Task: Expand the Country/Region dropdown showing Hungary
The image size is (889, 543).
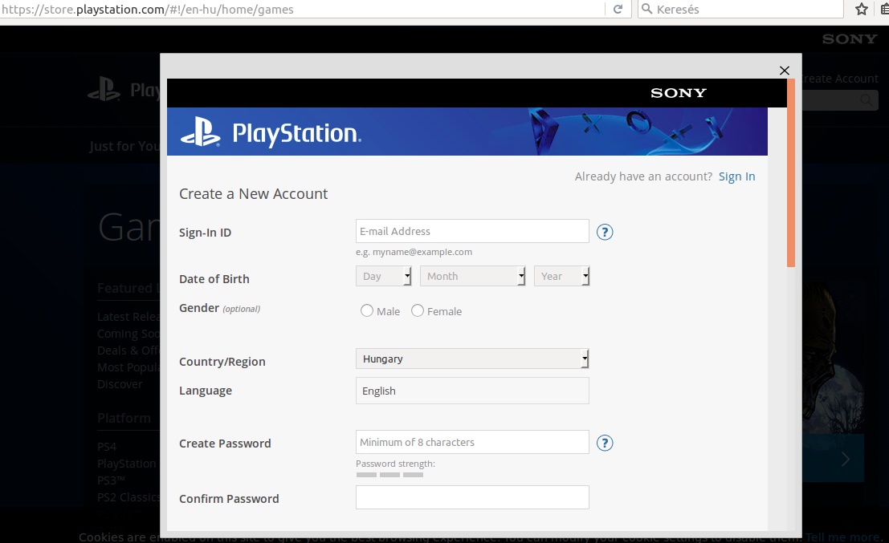Action: [472, 359]
